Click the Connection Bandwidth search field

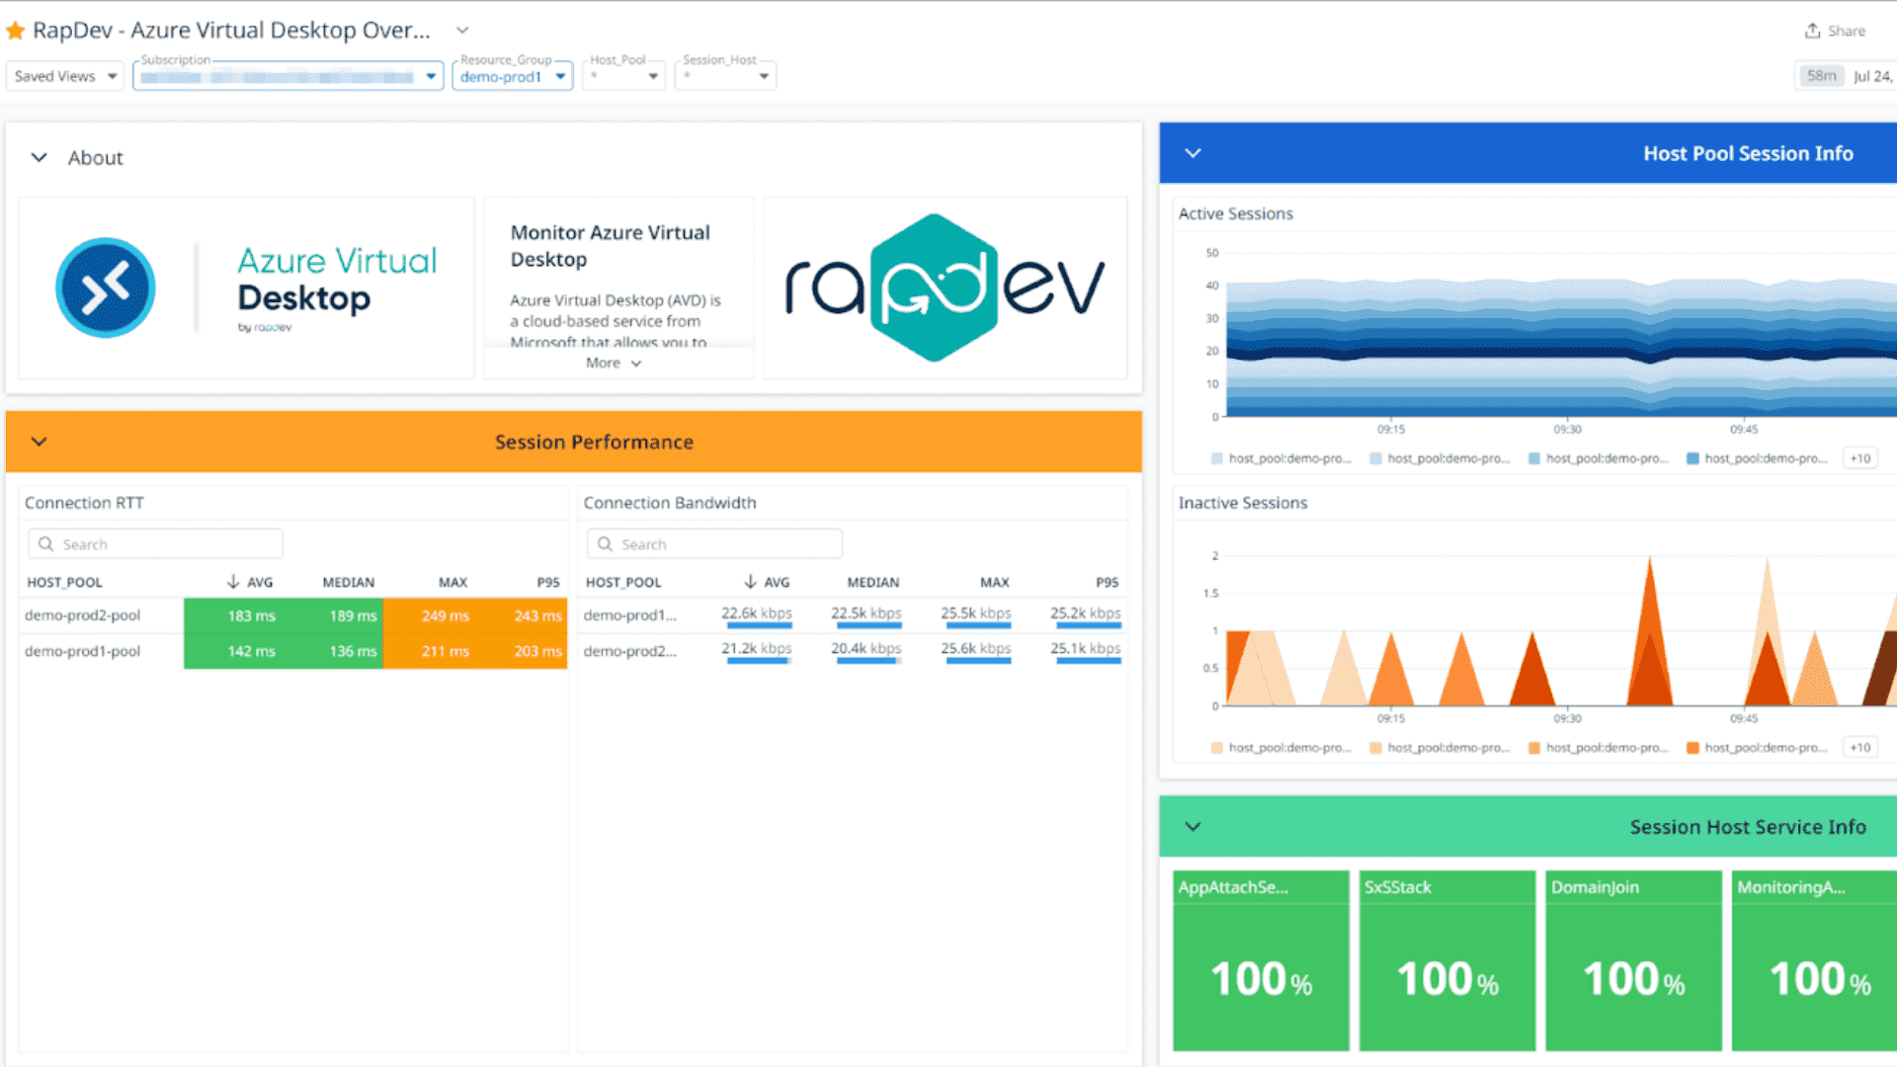point(714,544)
